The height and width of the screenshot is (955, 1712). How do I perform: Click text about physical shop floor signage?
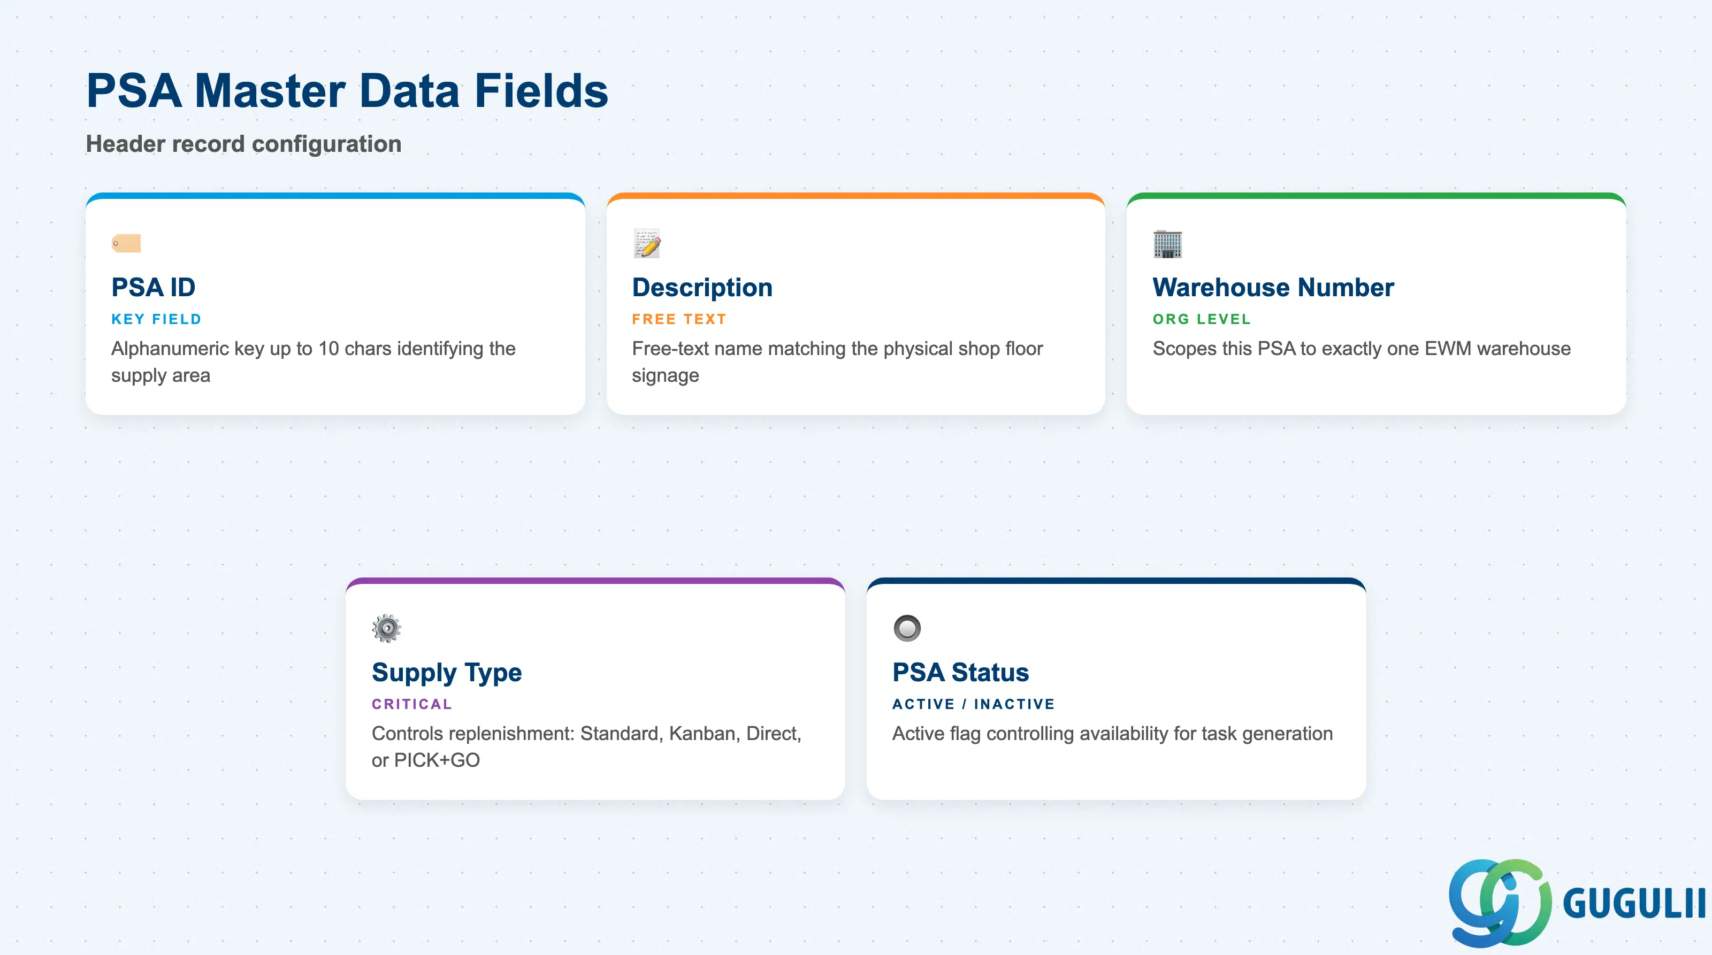(837, 362)
